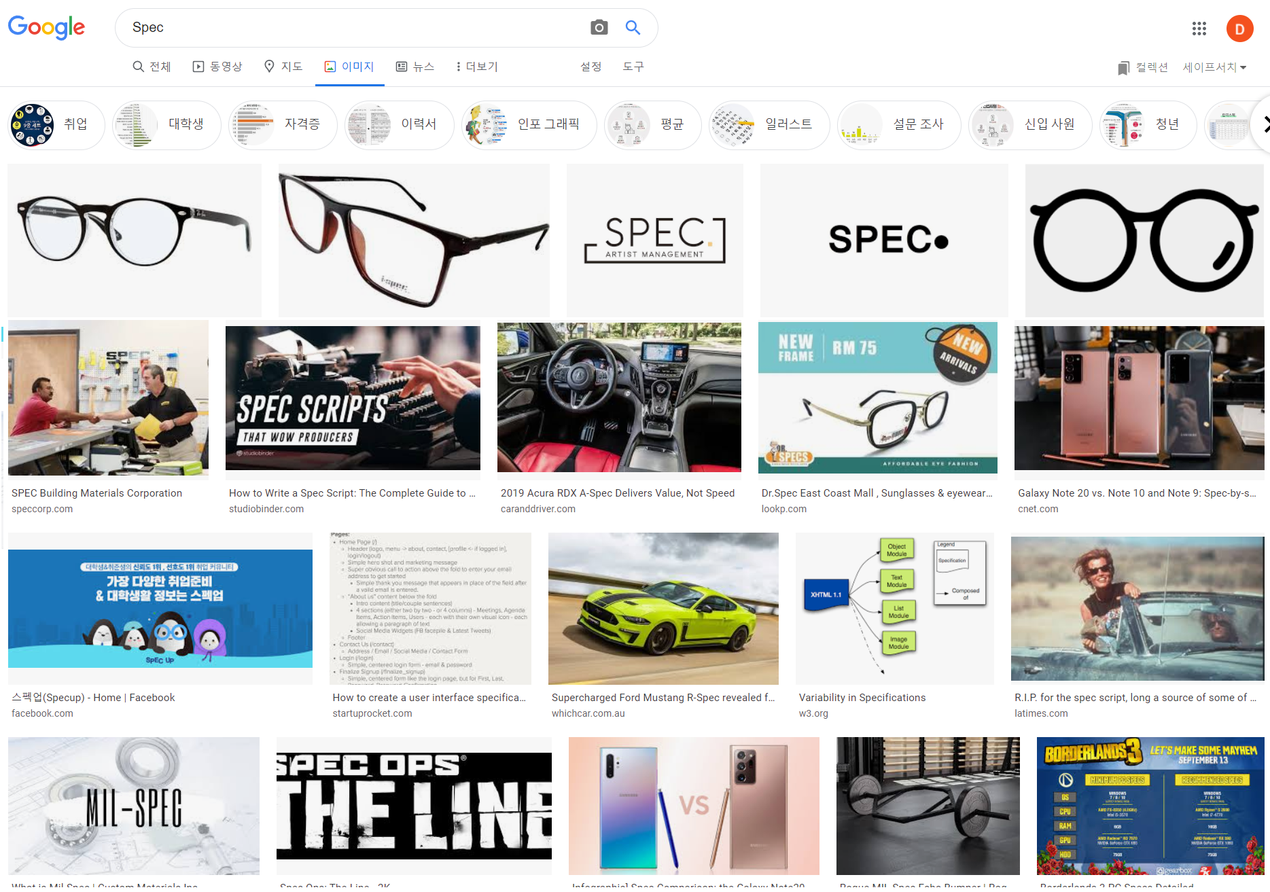This screenshot has height=892, width=1270.
Task: Select the 설문 조사 filter chip
Action: (x=899, y=125)
